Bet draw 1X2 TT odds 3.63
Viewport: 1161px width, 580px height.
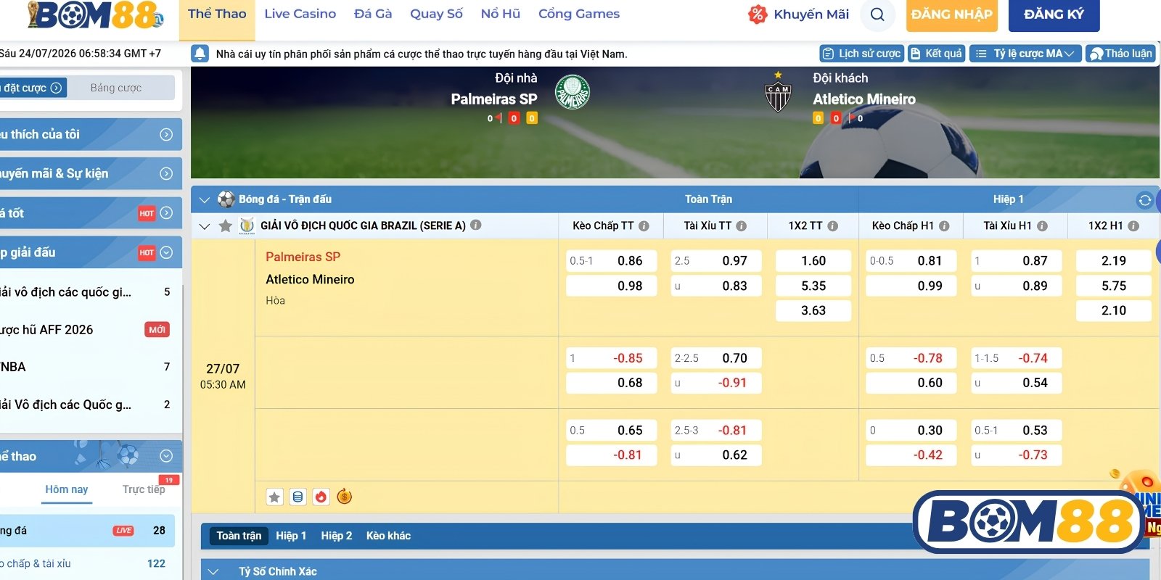pyautogui.click(x=813, y=310)
